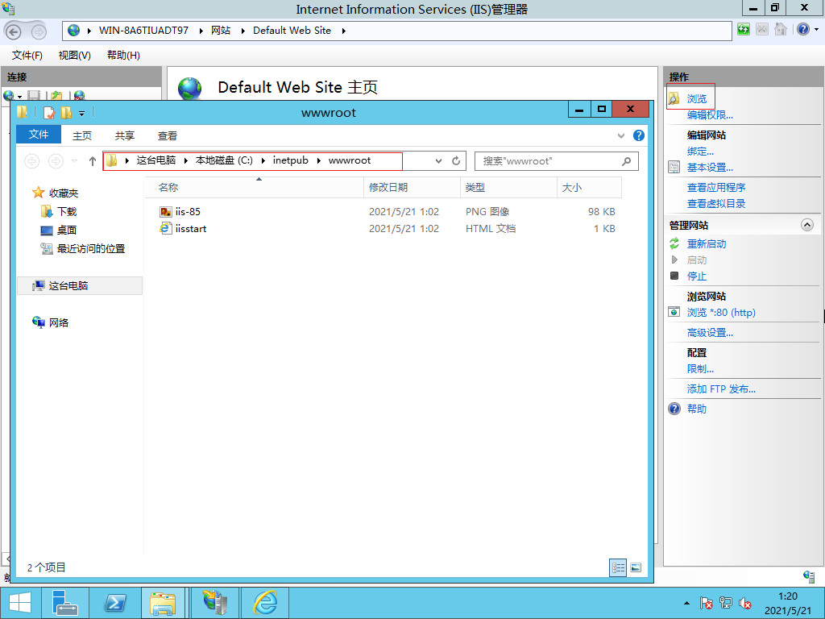Open the address bar history dropdown
Image resolution: width=825 pixels, height=619 pixels.
pyautogui.click(x=438, y=161)
